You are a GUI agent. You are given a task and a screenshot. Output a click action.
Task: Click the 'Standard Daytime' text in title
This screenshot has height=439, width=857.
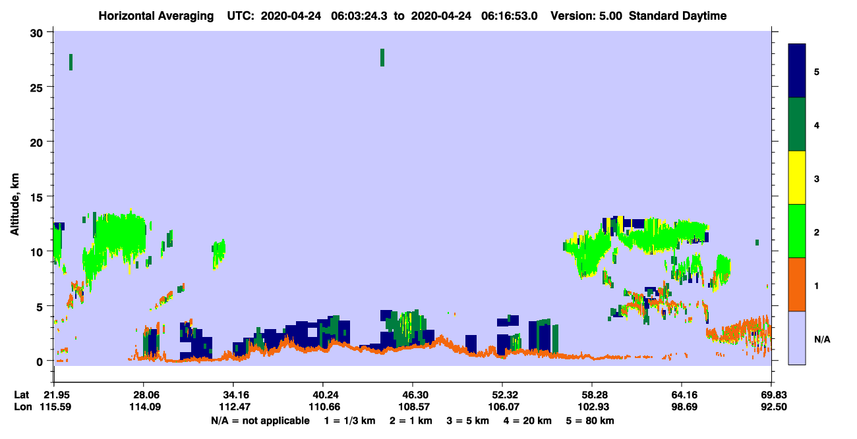678,16
